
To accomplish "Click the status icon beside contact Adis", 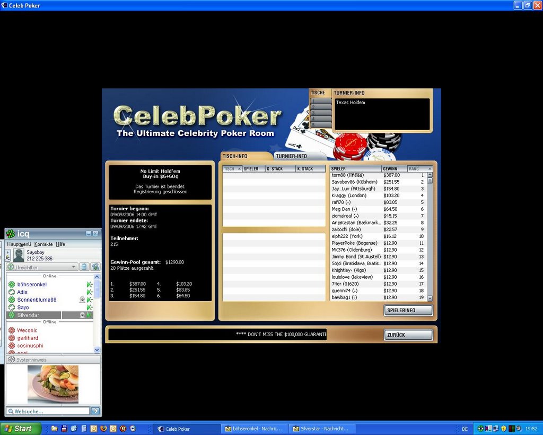I will click(12, 292).
